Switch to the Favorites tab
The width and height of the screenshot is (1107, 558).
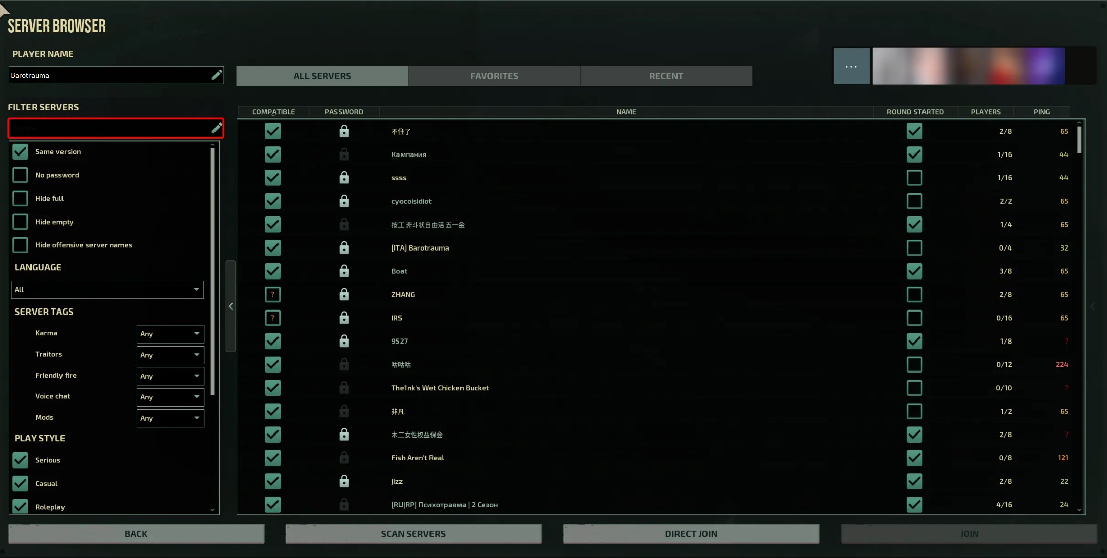[x=494, y=76]
